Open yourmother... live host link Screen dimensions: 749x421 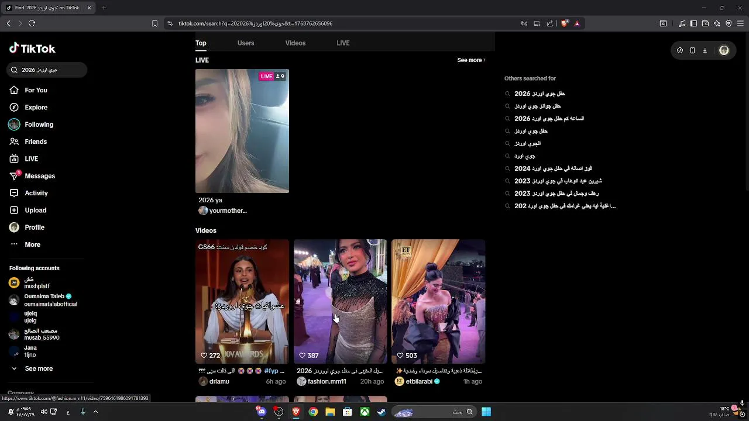[223, 210]
